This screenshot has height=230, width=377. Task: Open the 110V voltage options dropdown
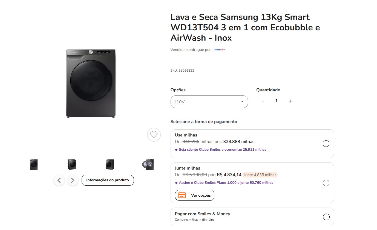click(209, 102)
